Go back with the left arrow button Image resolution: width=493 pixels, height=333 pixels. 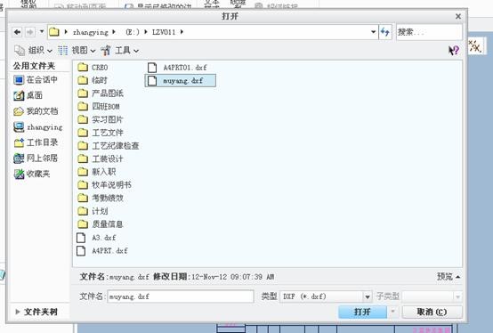click(17, 32)
